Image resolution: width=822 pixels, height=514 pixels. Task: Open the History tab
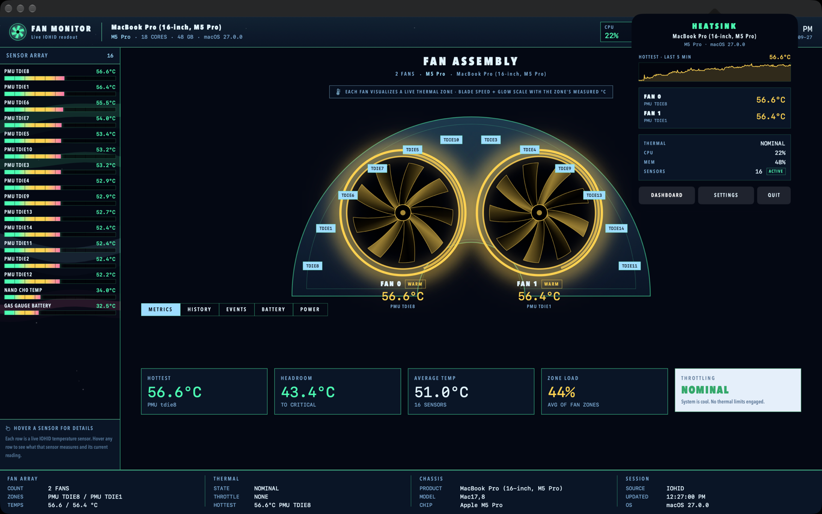(199, 309)
